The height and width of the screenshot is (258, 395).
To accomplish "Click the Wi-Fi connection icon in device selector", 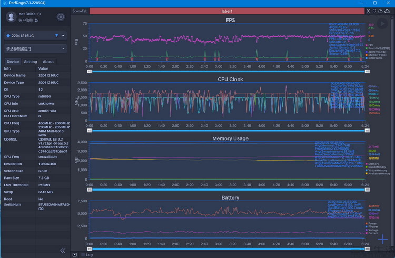I will click(x=56, y=36).
